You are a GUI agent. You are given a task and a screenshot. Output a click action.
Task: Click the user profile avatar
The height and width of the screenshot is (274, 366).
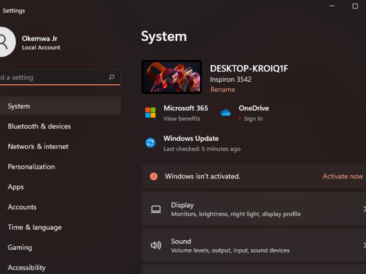4,42
